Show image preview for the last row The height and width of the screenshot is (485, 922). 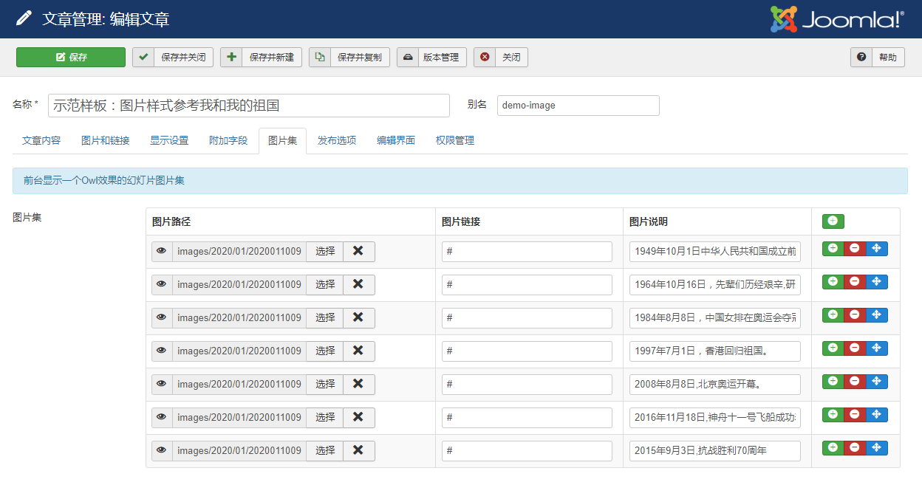pos(162,451)
